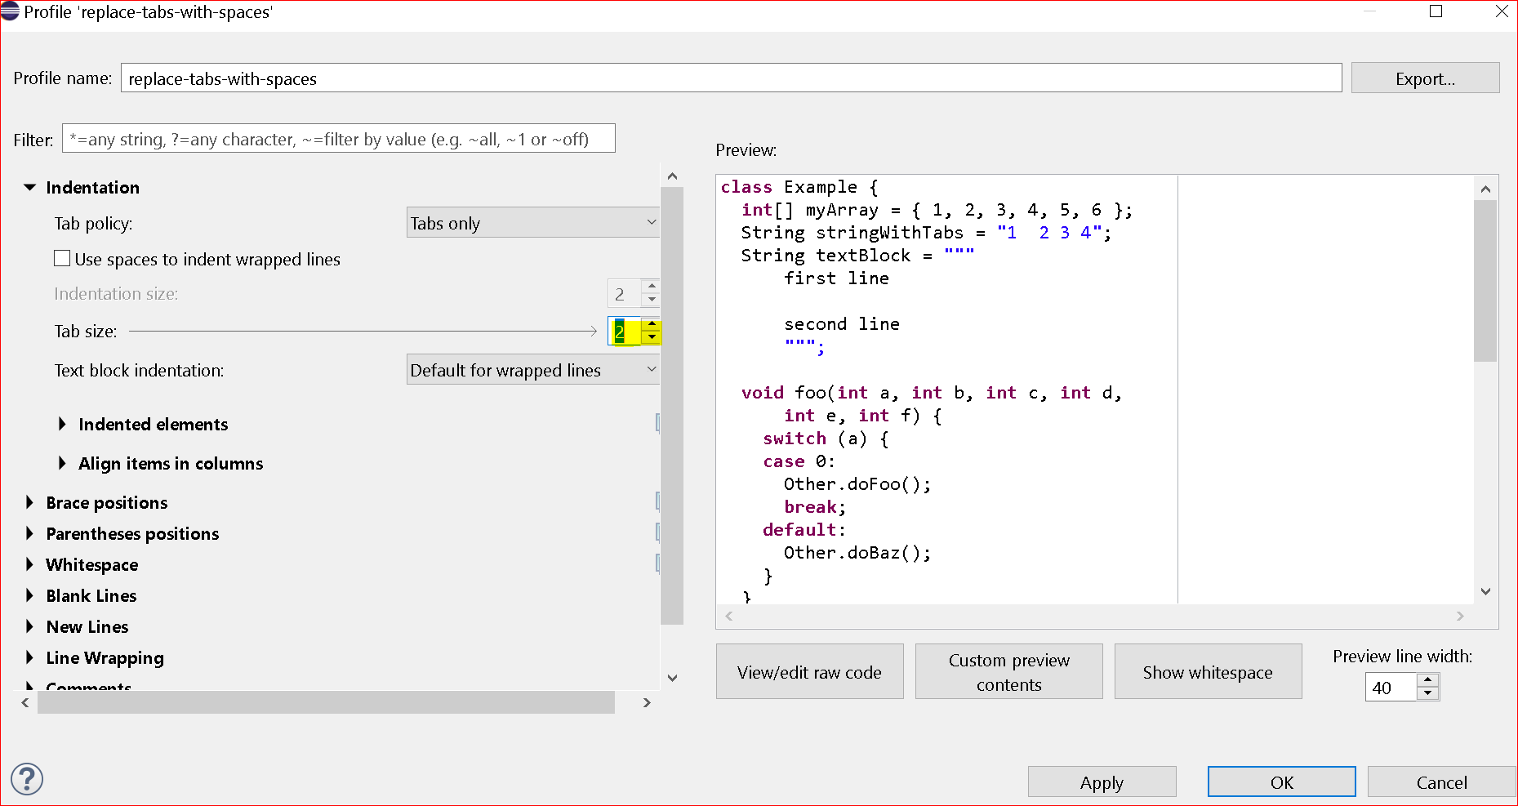
Task: Open the Custom preview contents editor
Action: coord(1008,671)
